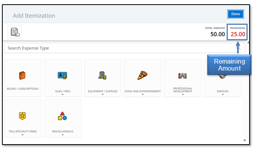Expand the Miscellaneous dropdown arrow
This screenshot has width=255, height=150.
[63, 135]
